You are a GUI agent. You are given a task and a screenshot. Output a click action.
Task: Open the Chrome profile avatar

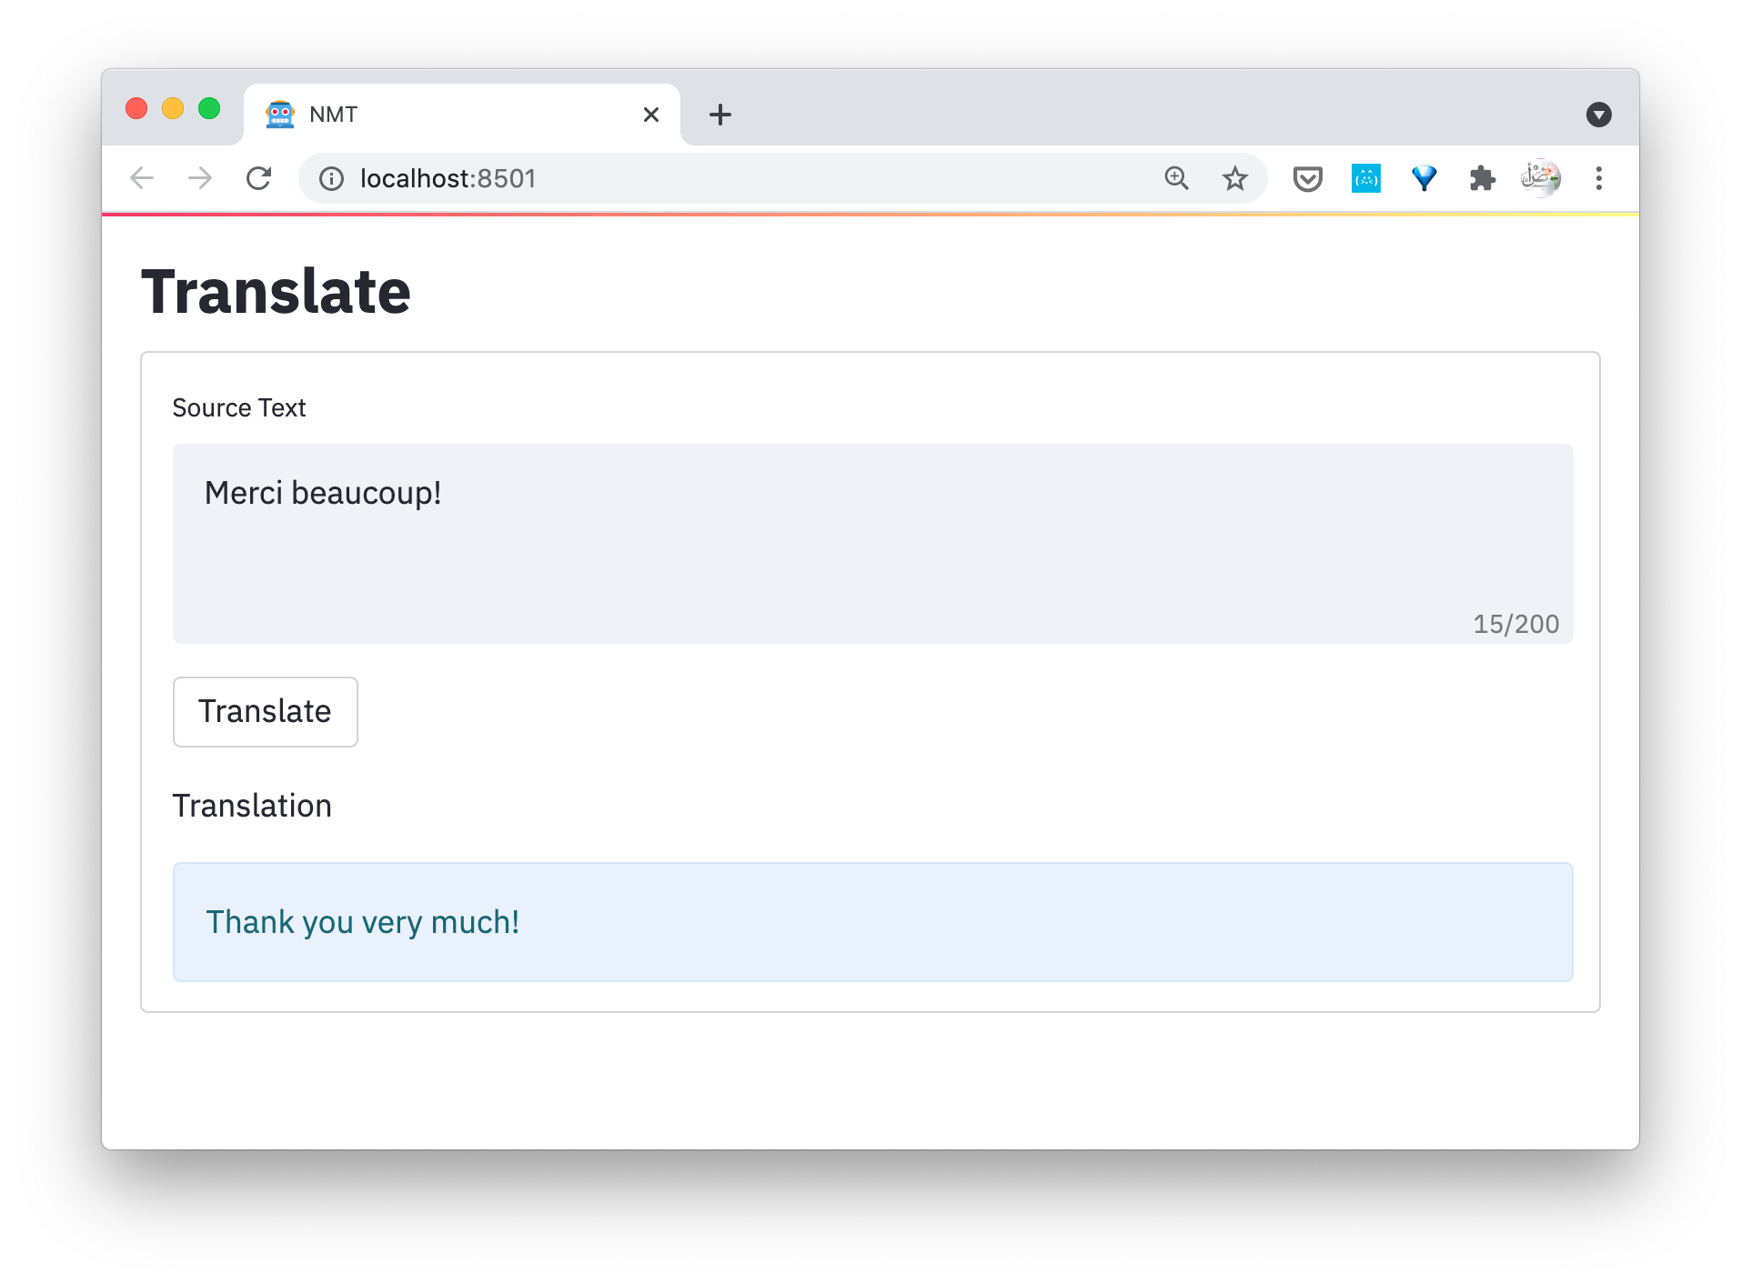[x=1541, y=178]
